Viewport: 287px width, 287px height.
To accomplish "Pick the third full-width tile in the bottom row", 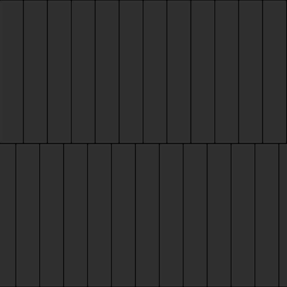I will point(76,215).
